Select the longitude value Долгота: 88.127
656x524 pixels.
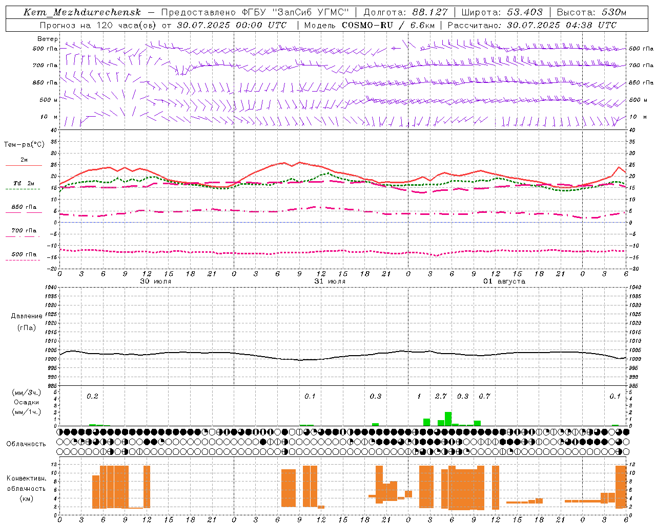tap(405, 12)
